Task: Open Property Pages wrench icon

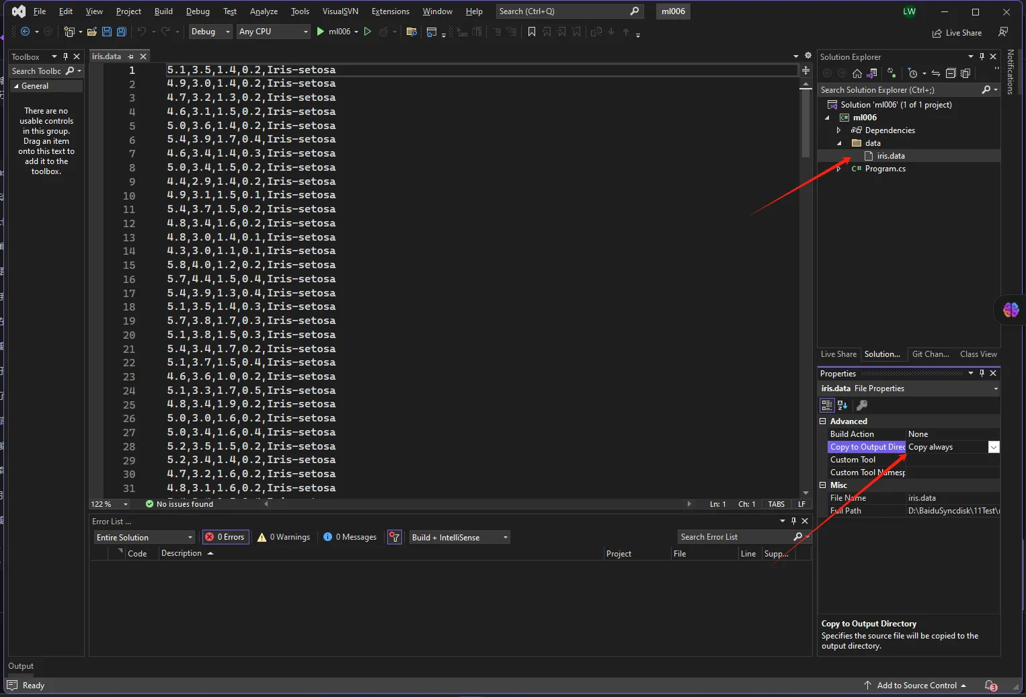Action: click(862, 405)
